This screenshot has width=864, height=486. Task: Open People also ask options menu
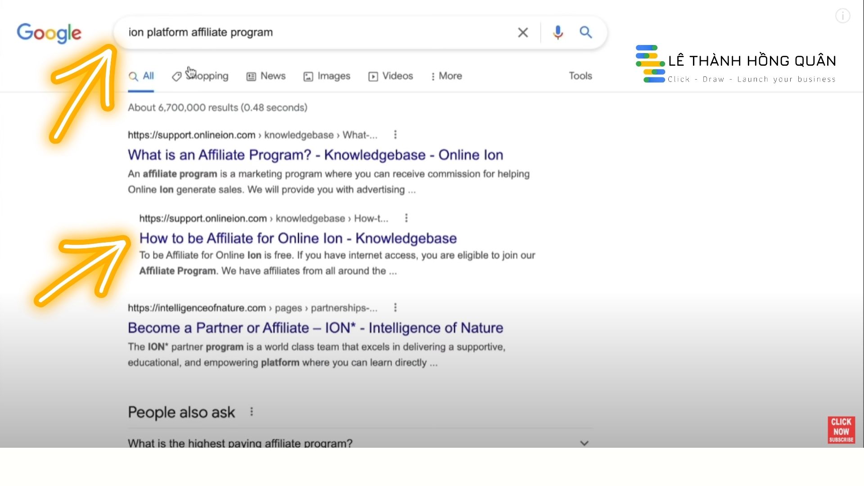252,412
